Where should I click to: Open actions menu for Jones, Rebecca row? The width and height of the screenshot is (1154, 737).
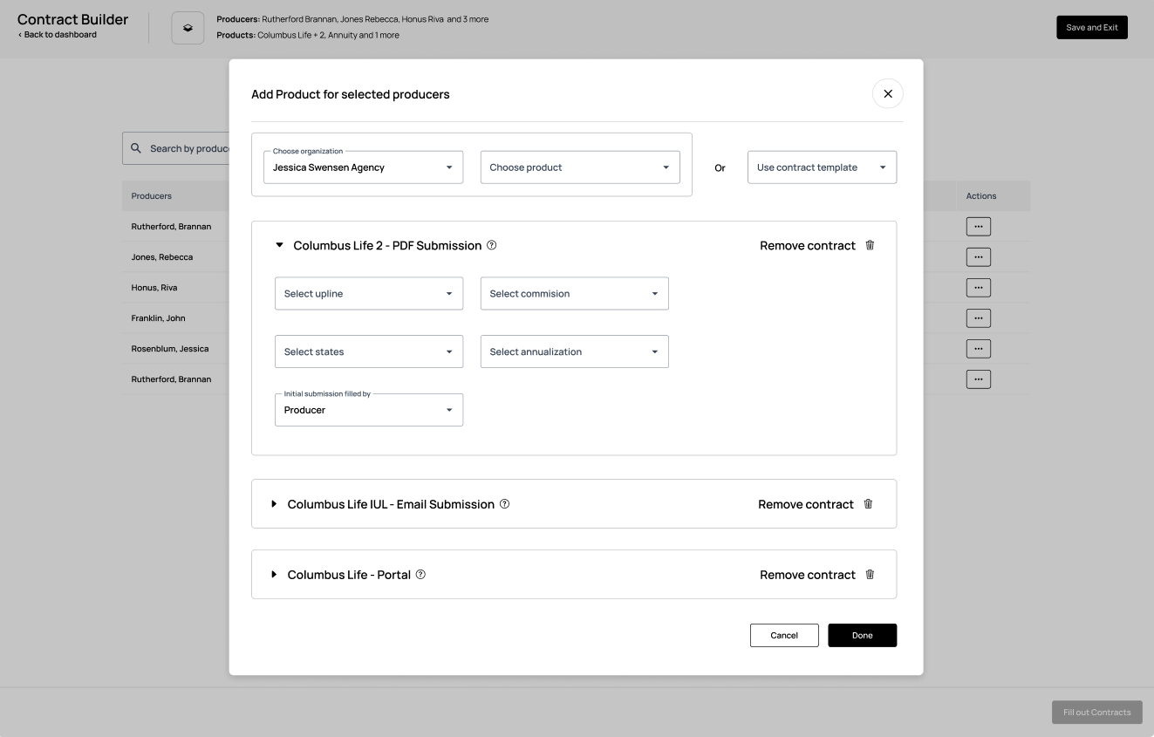point(978,257)
